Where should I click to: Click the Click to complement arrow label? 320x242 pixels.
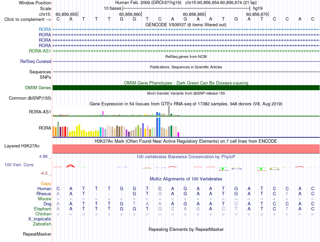click(x=28, y=20)
